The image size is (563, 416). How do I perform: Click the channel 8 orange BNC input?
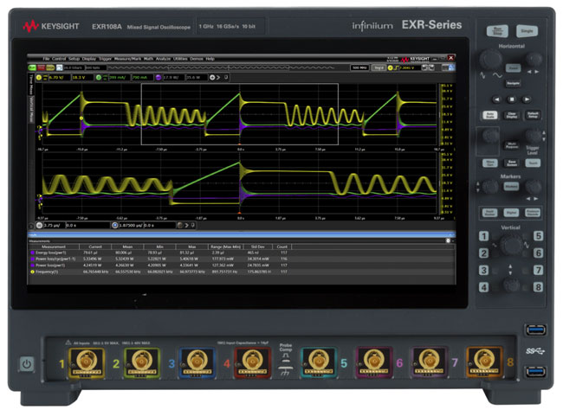(483, 362)
